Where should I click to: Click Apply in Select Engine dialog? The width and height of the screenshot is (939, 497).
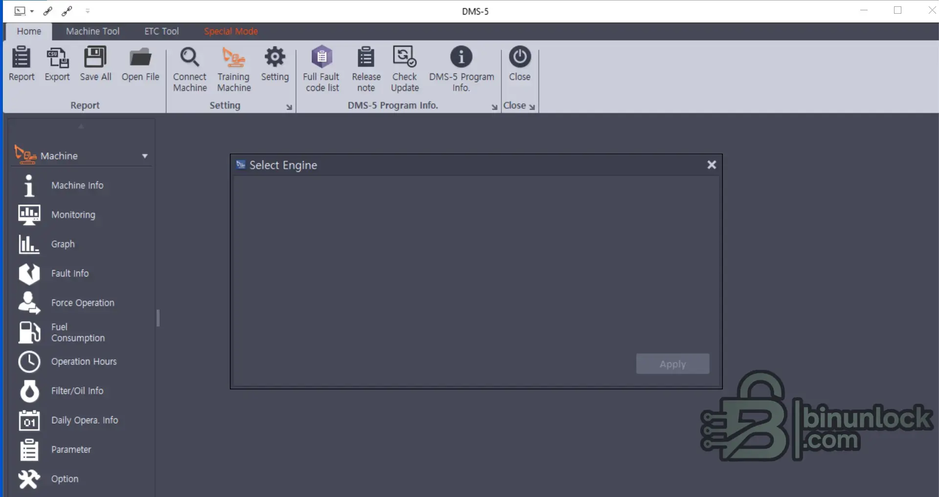[x=672, y=364]
